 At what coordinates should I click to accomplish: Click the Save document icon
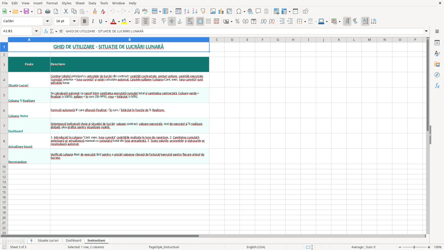pos(26,11)
